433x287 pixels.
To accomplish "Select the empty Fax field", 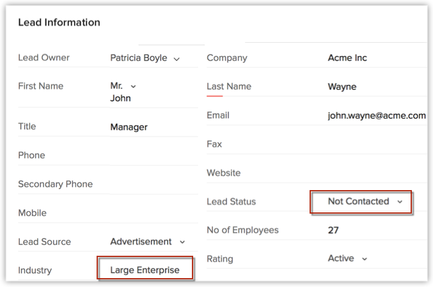I will coord(374,144).
